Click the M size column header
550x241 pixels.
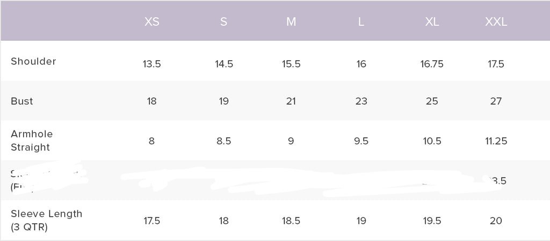[x=291, y=22]
